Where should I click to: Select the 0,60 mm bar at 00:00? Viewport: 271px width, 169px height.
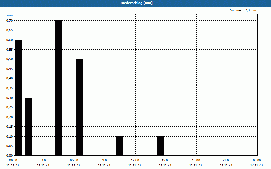[18, 98]
